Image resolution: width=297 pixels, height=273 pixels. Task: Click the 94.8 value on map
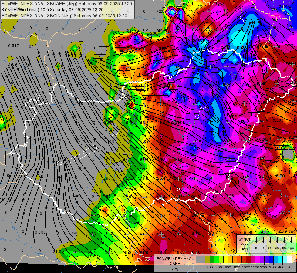(110, 160)
